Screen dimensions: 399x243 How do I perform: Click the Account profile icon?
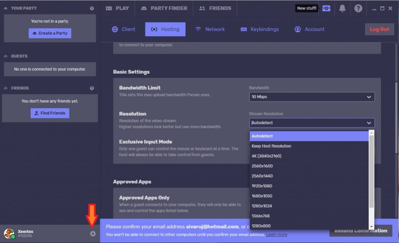(x=297, y=29)
